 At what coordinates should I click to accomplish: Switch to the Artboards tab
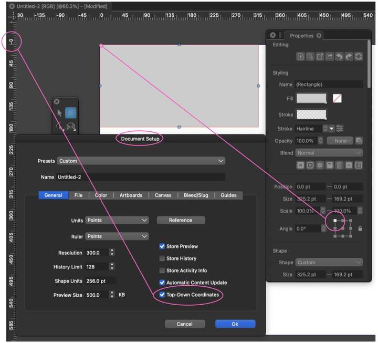coord(131,195)
